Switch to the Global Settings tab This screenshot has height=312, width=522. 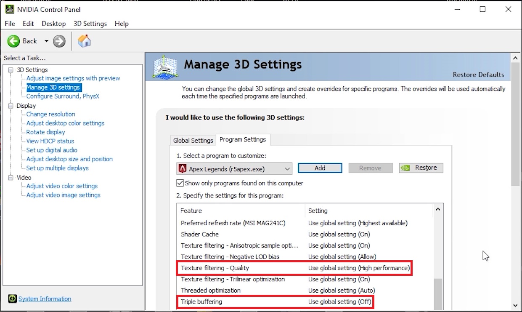coord(193,140)
